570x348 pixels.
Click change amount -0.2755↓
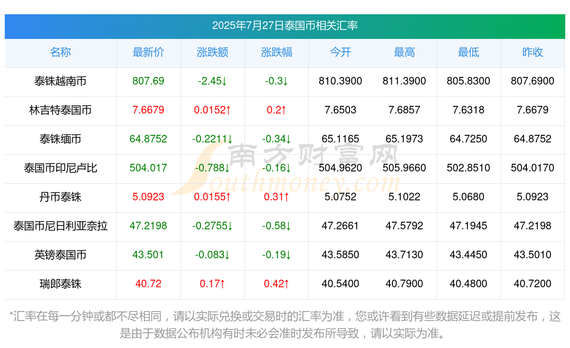pyautogui.click(x=212, y=226)
